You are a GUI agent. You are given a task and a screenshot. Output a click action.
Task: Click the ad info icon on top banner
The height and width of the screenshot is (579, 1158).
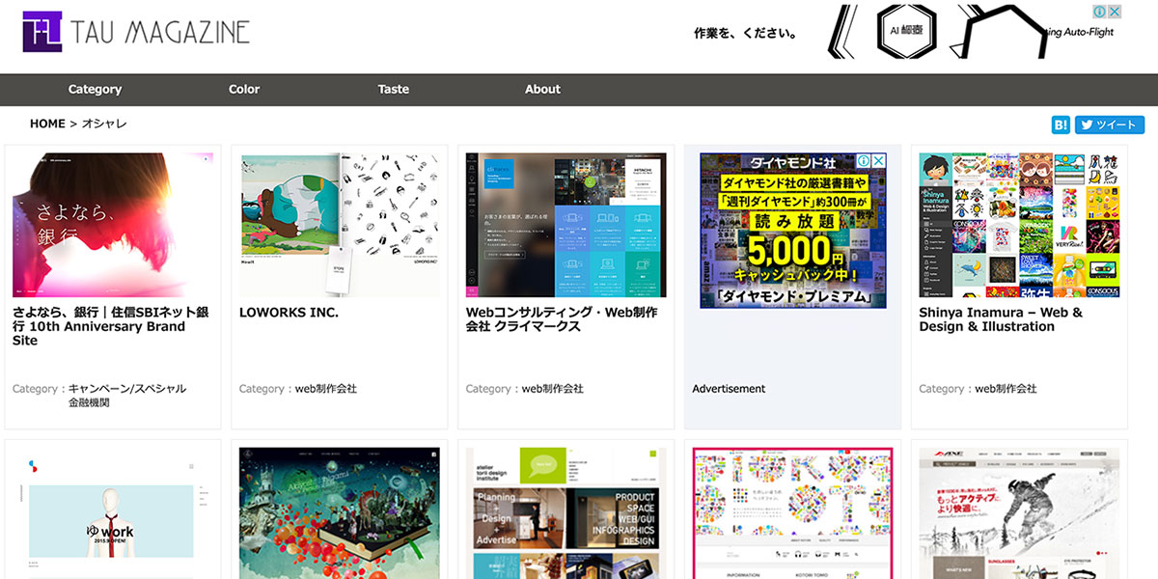point(1099,12)
